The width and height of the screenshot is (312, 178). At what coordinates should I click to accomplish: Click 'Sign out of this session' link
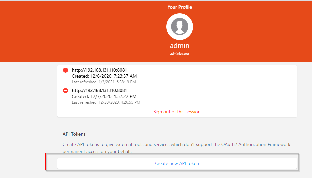177,112
